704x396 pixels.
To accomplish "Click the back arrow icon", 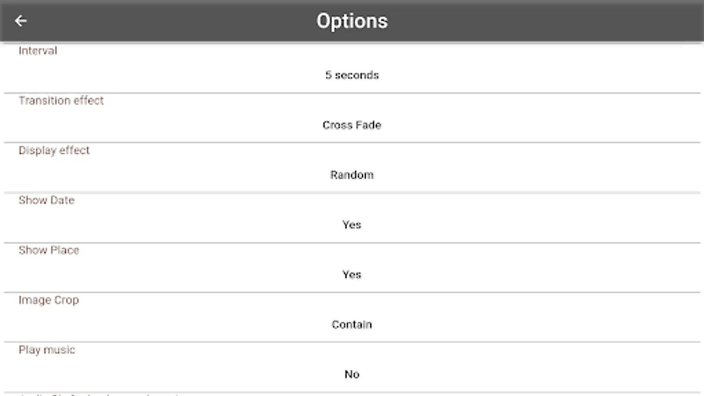I will pos(21,21).
